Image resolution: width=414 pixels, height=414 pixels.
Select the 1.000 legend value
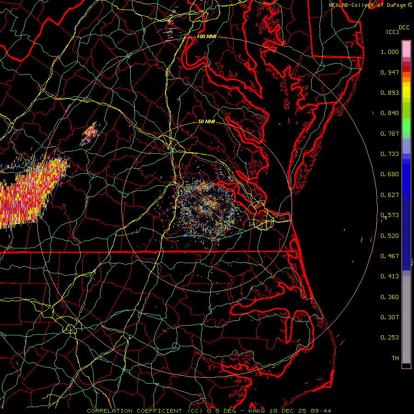[x=390, y=52]
